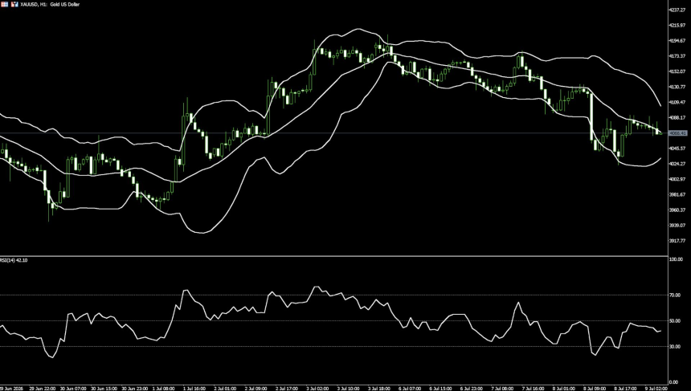Image resolution: width=691 pixels, height=391 pixels.
Task: Click price scale value 4130.77
Action: click(x=677, y=87)
